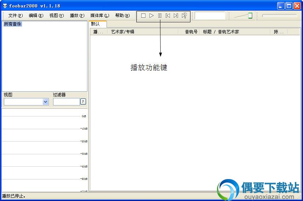Image resolution: width=303 pixels, height=201 pixels.
Task: Open the 帮助(H) menu
Action: (x=122, y=16)
